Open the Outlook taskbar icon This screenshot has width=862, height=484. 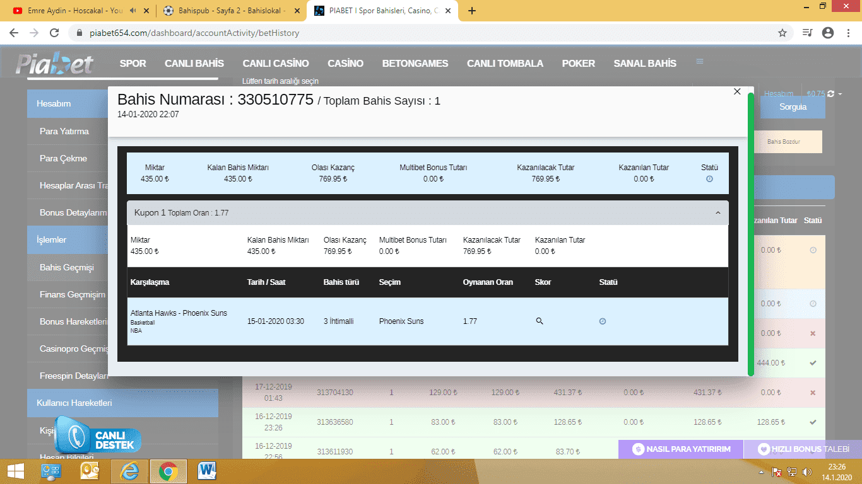click(x=90, y=471)
